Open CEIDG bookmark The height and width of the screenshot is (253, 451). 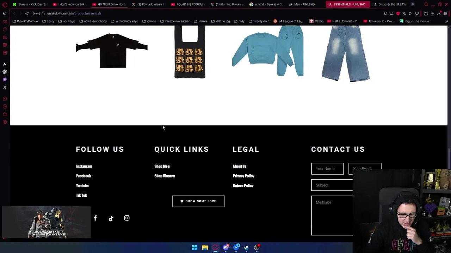(x=316, y=21)
